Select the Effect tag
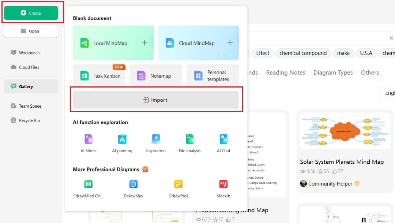 tap(263, 53)
